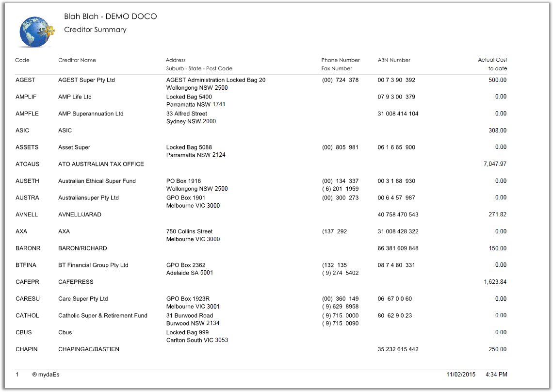
Task: Click 'Australian Ethical Super Fund' name
Action: pos(97,181)
